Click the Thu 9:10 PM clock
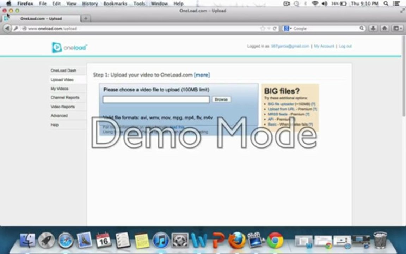The height and width of the screenshot is (254, 406). 364,4
